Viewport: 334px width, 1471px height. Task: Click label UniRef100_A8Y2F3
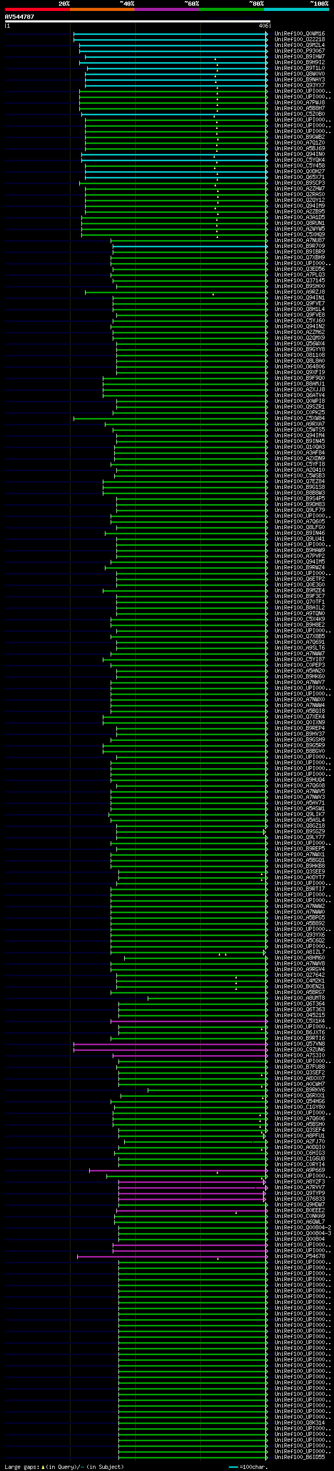(300, 1181)
